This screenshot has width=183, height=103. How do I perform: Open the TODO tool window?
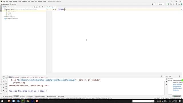point(22,96)
